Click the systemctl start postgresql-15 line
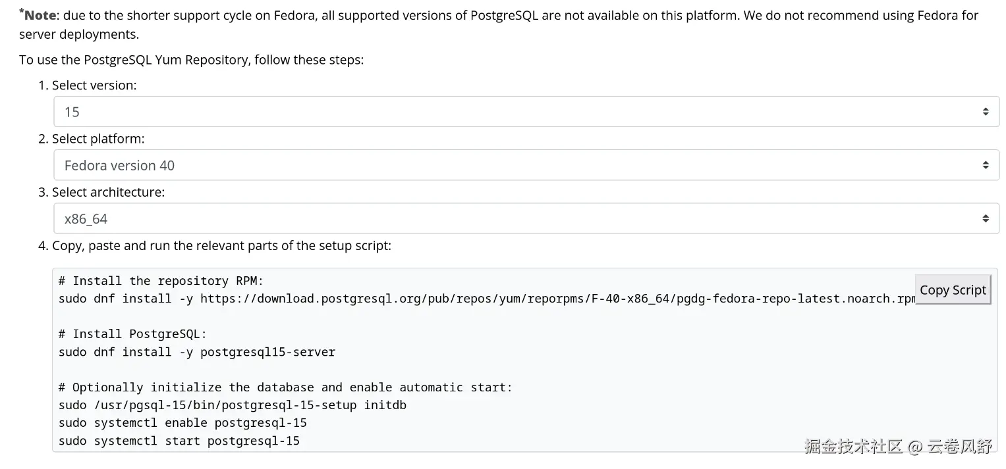 179,441
